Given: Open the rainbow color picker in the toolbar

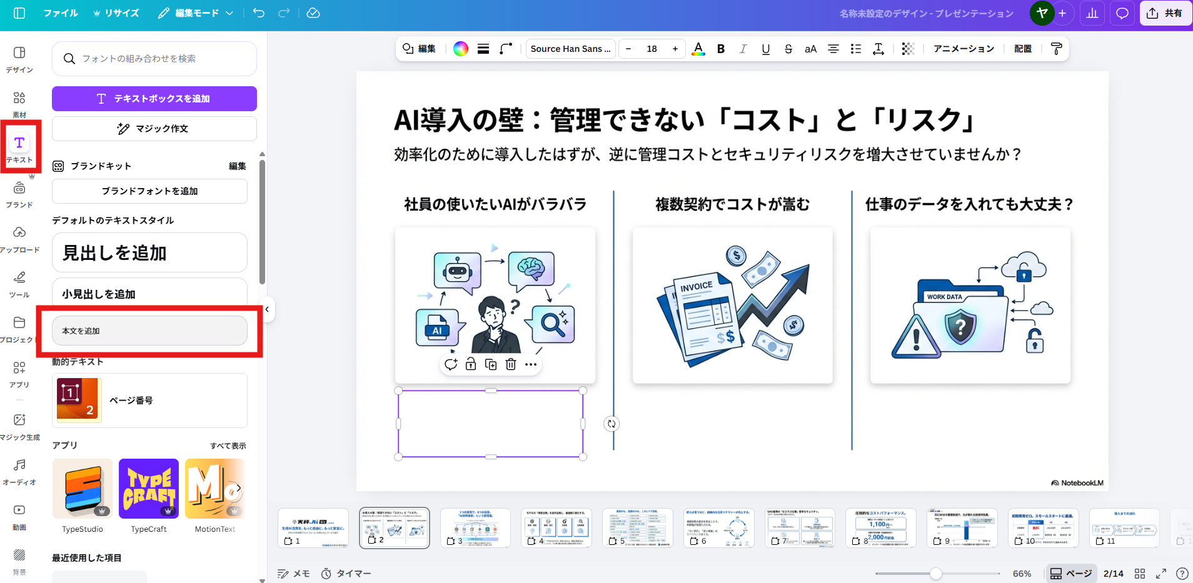Looking at the screenshot, I should pos(461,48).
